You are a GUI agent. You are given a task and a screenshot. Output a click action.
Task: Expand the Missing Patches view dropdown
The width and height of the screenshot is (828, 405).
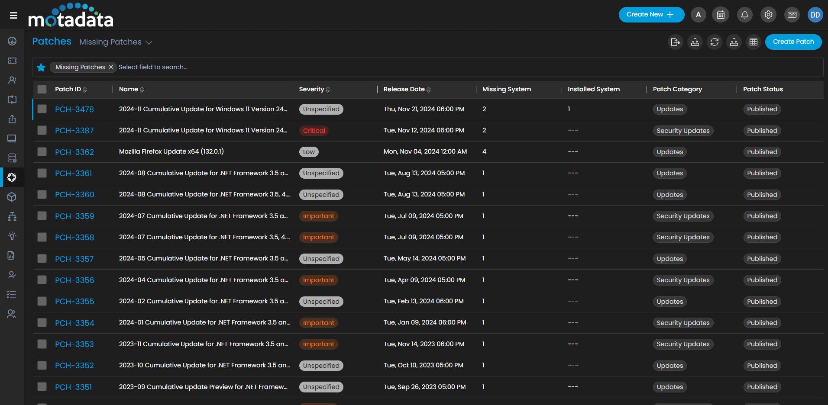(116, 42)
